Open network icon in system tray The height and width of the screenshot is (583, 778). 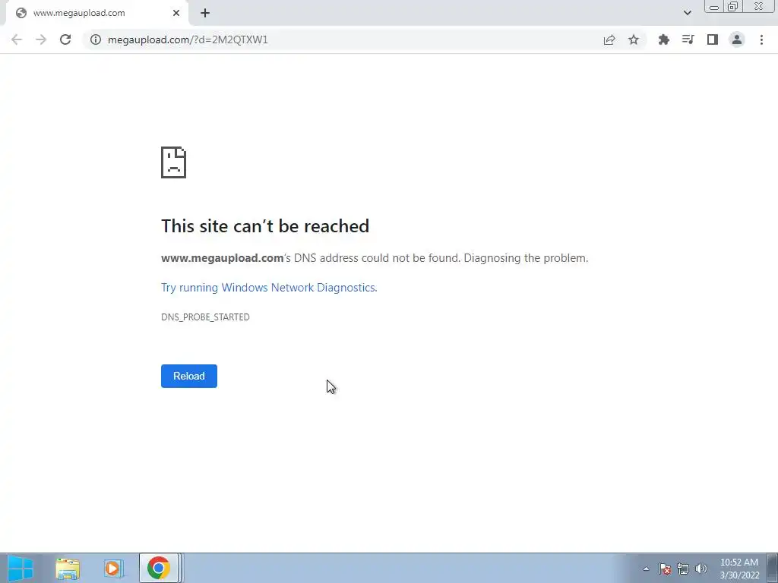[x=683, y=569]
